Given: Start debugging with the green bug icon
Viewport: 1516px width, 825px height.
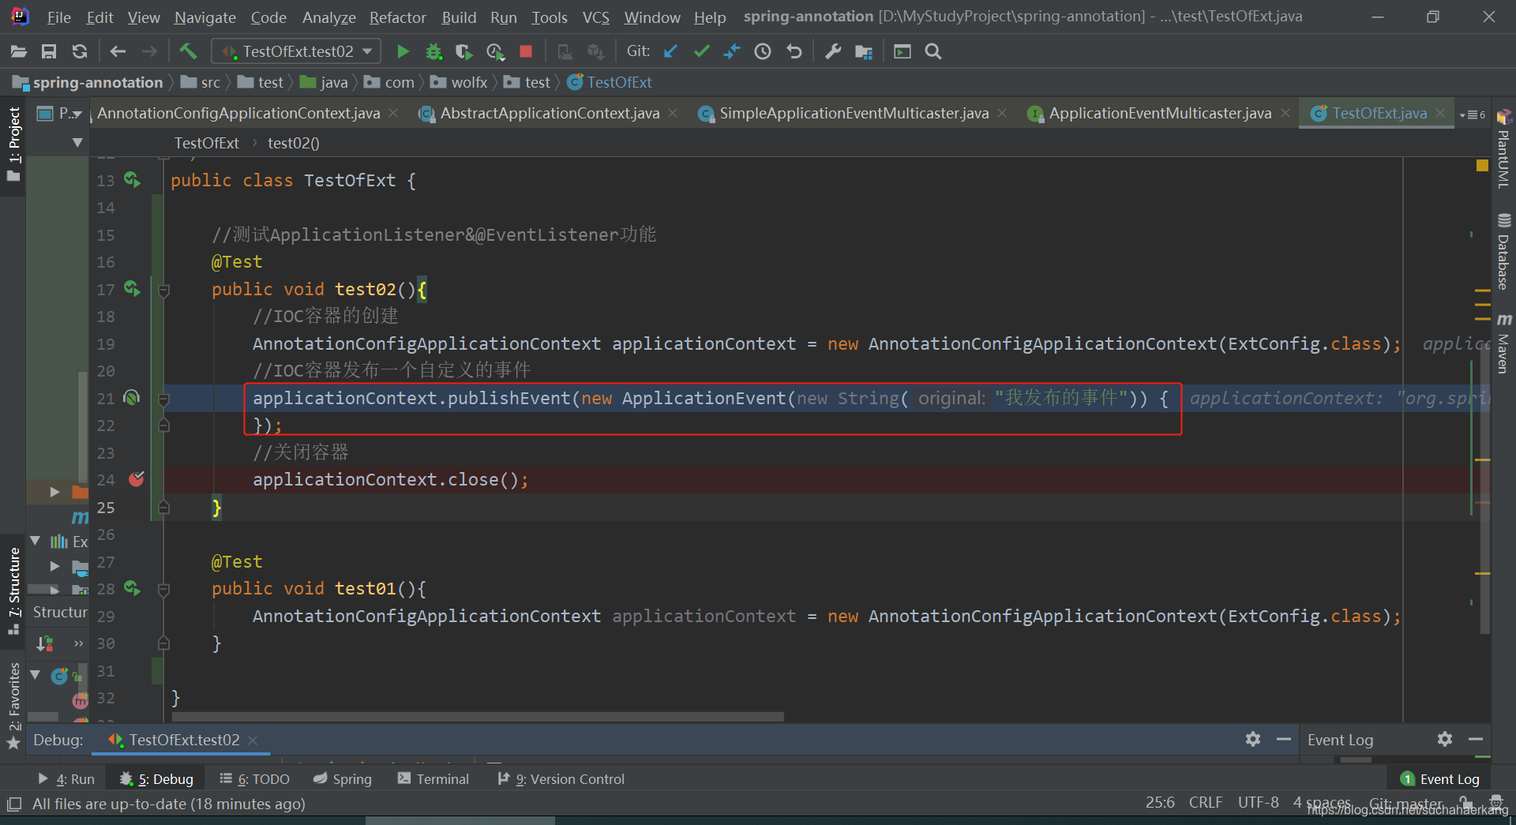Looking at the screenshot, I should [x=433, y=51].
